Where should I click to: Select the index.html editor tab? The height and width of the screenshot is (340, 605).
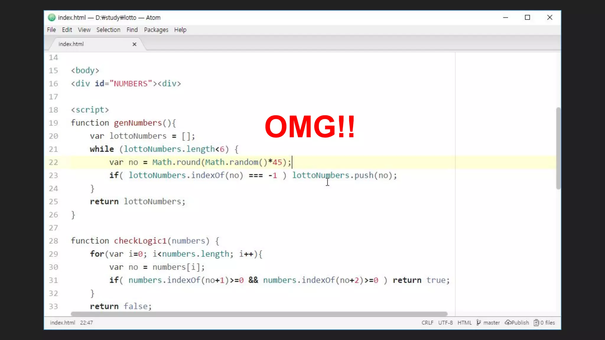click(71, 44)
